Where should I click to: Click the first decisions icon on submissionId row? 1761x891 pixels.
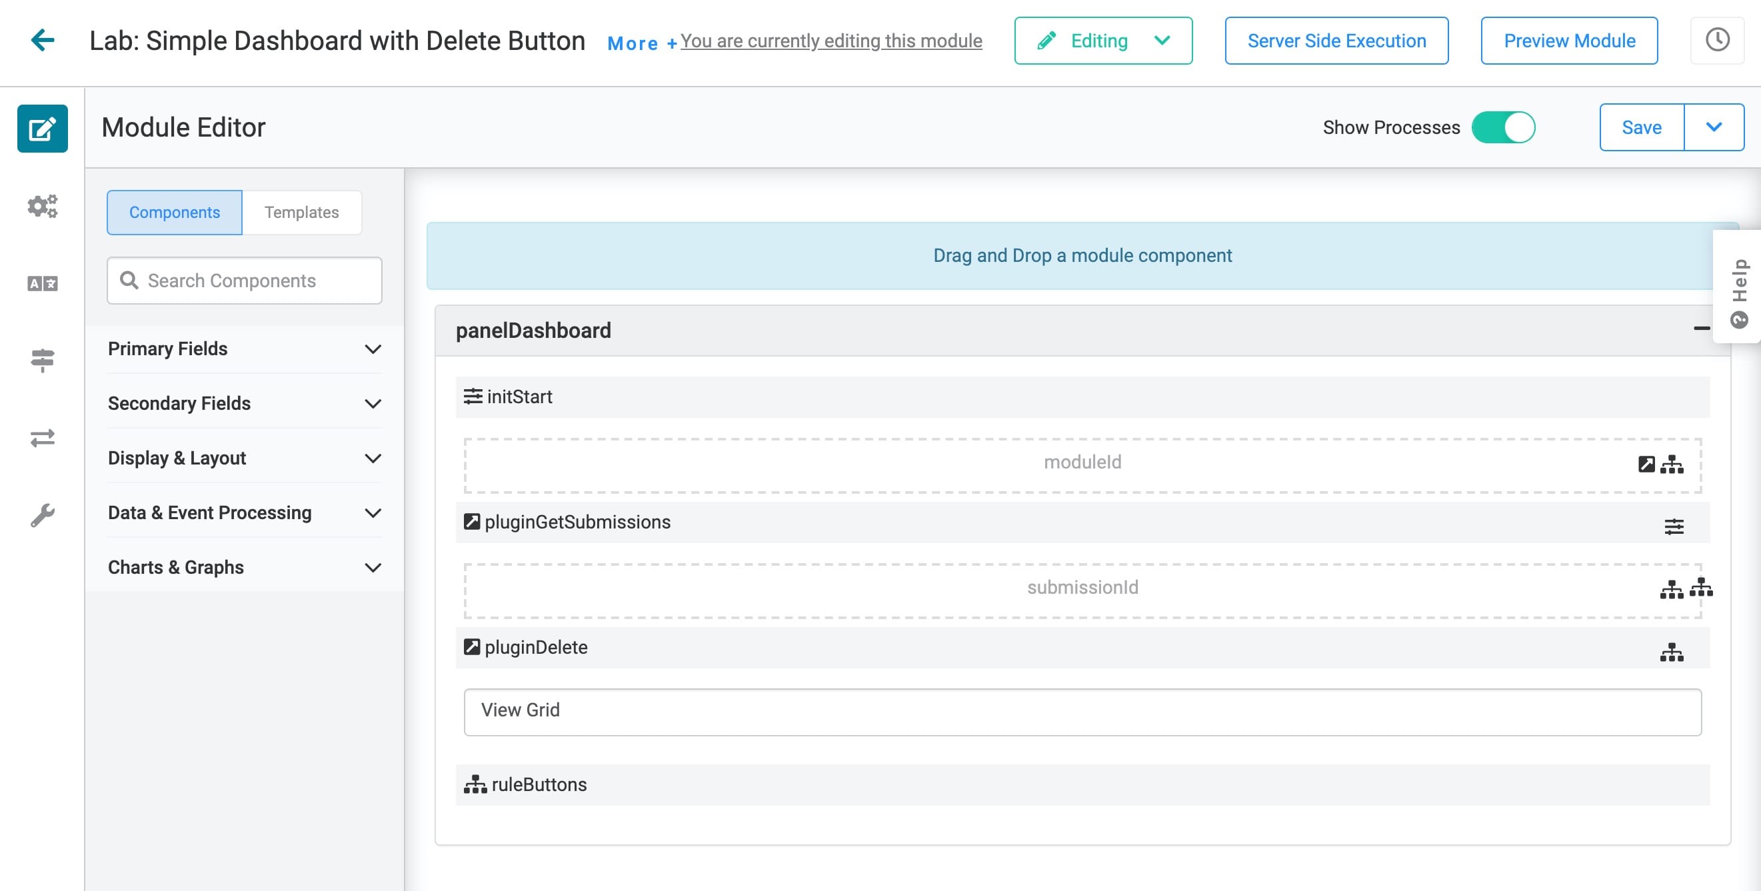tap(1672, 590)
